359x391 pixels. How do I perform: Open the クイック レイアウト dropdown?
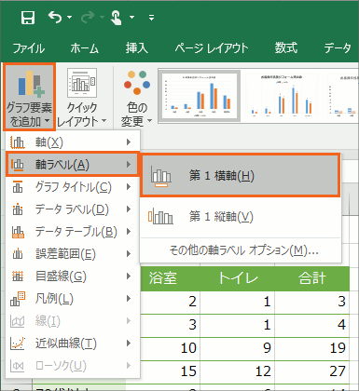click(x=82, y=98)
